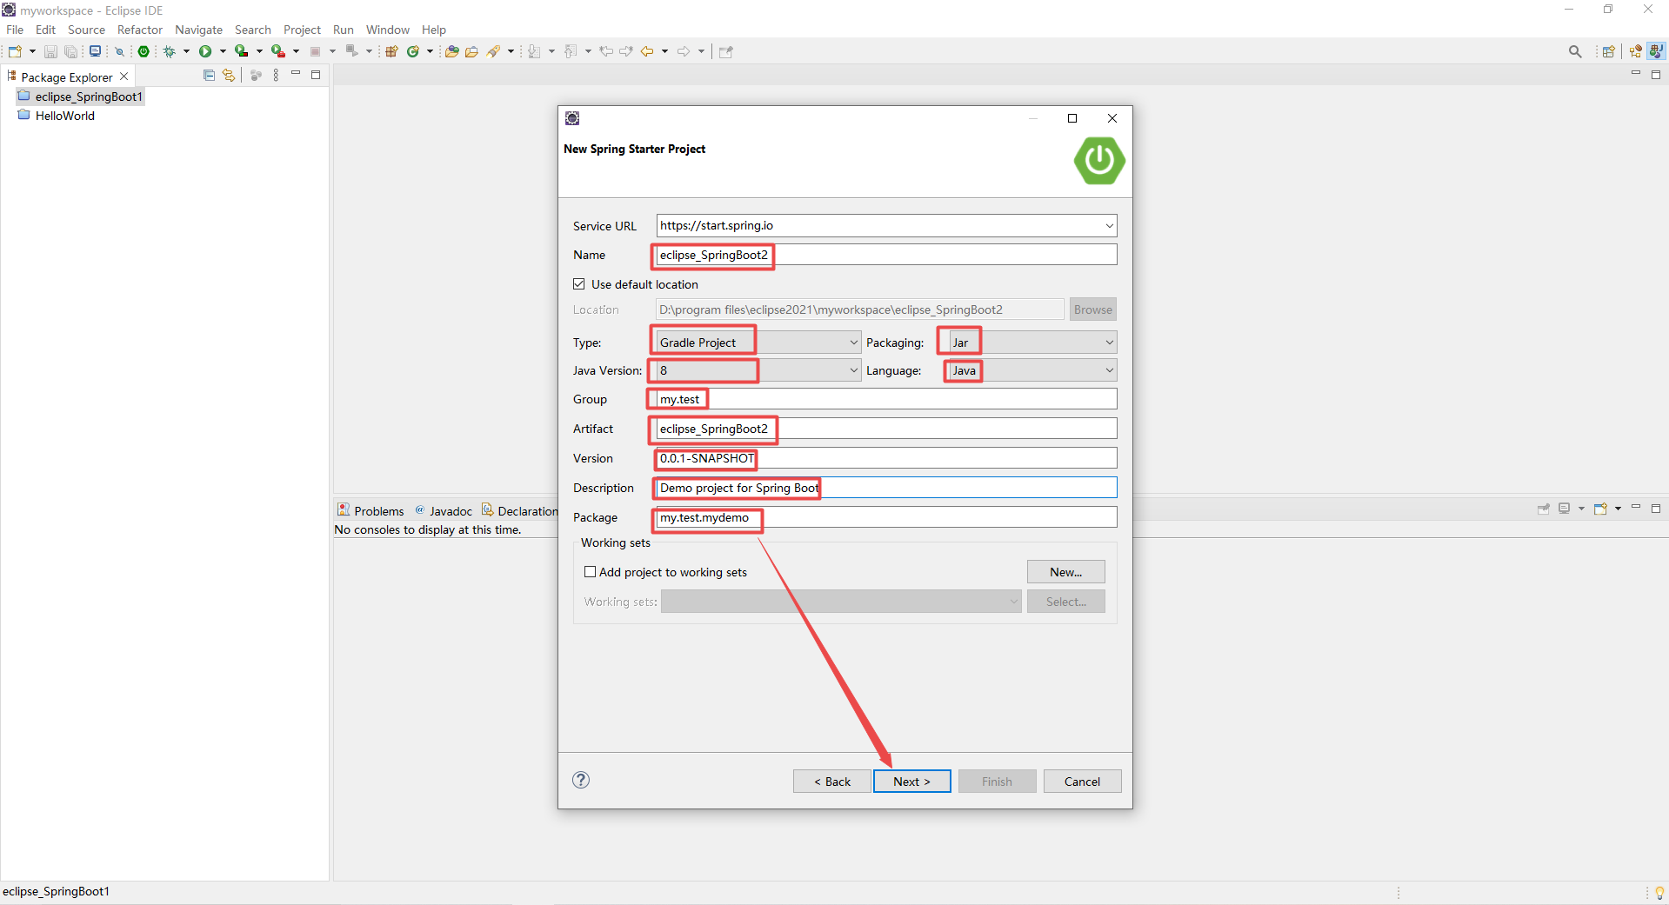The image size is (1669, 905).
Task: Click the Open Perspective icon
Action: point(1609,51)
